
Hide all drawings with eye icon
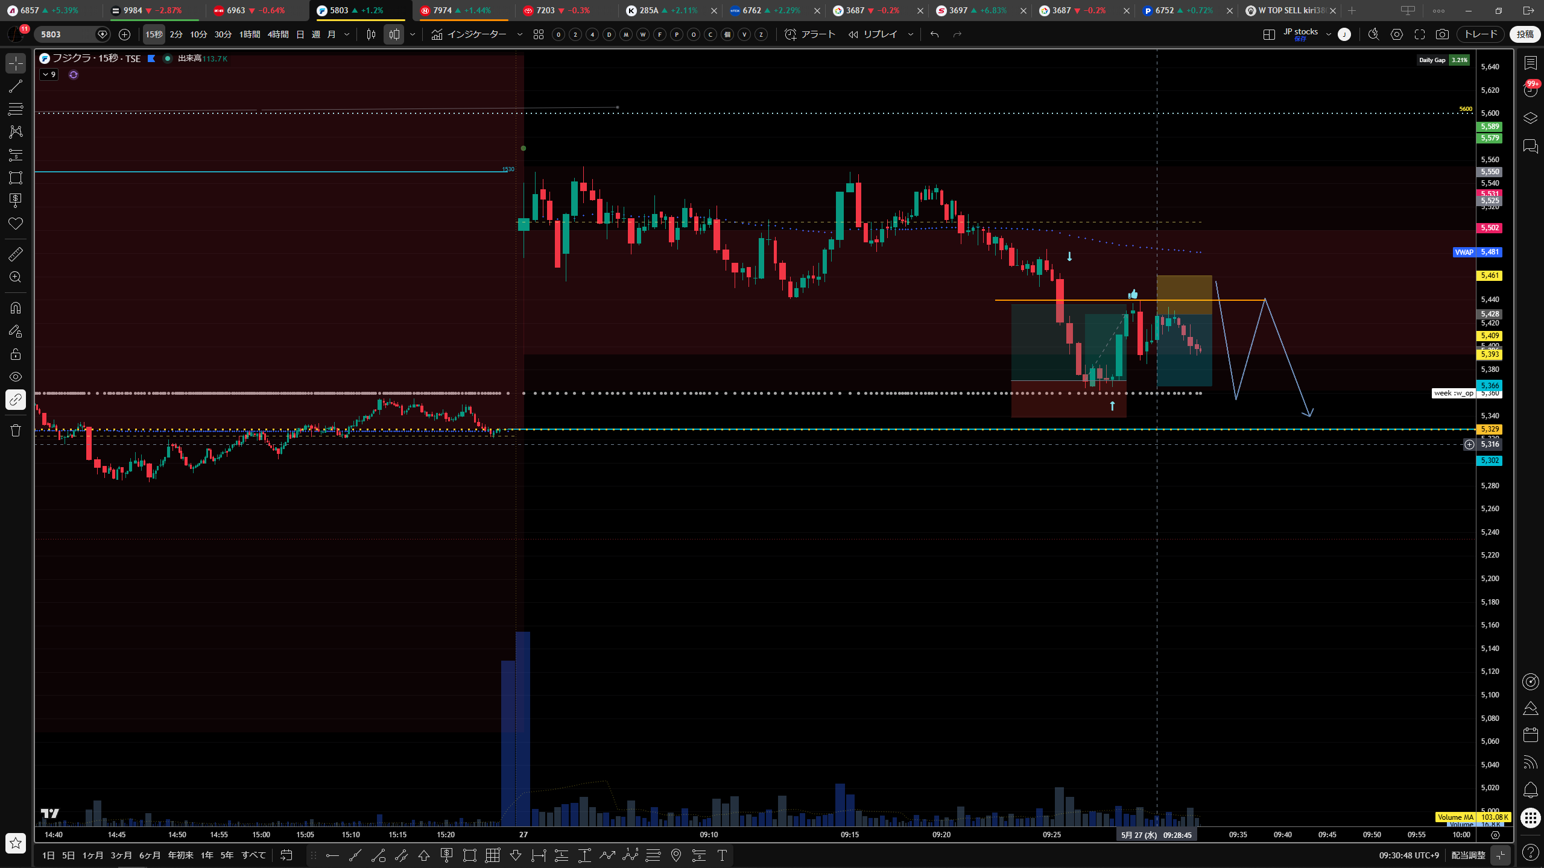[16, 377]
